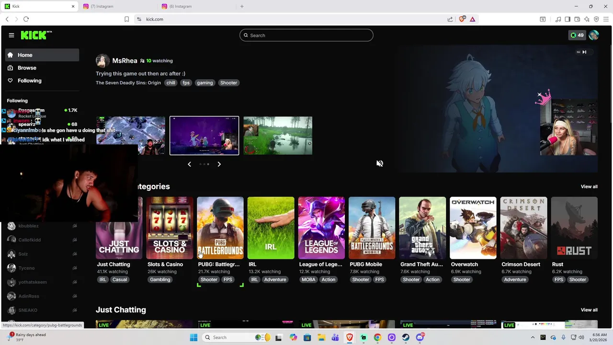The height and width of the screenshot is (345, 613).
Task: Open kbubblez in the Following list
Action: point(42,226)
